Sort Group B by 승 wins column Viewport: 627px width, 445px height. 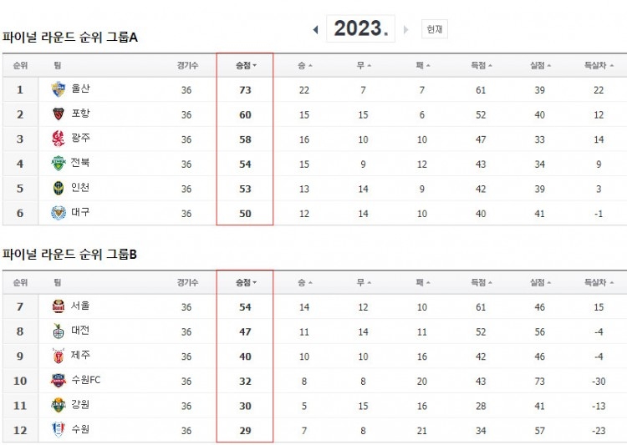point(304,282)
